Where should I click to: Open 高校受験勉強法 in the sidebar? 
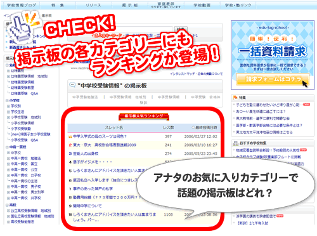(22, 221)
